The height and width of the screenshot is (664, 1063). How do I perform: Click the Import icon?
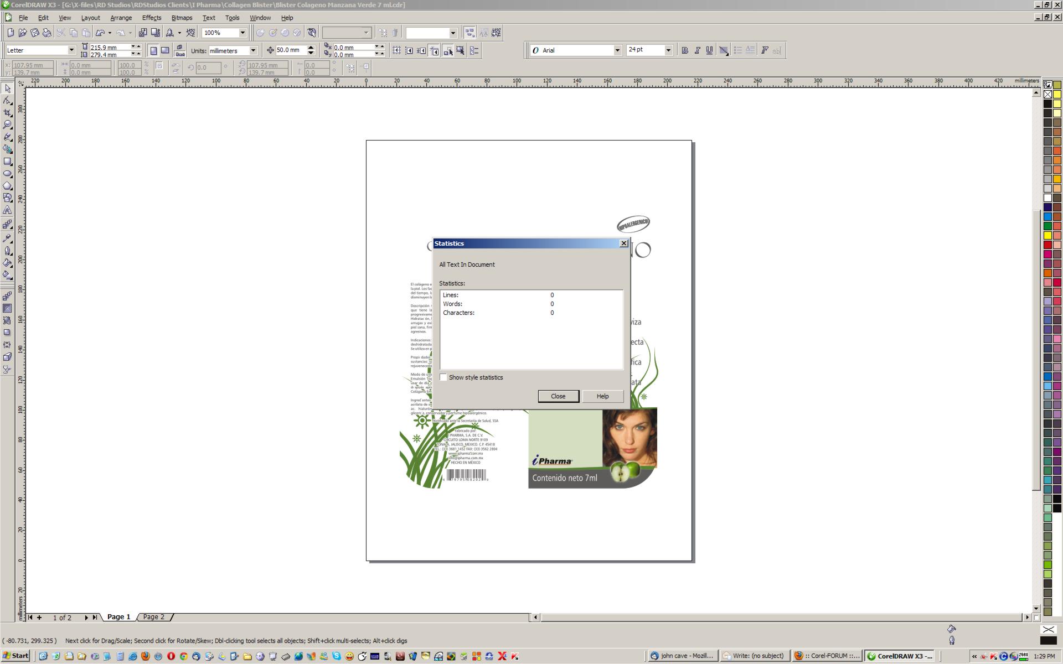point(143,33)
